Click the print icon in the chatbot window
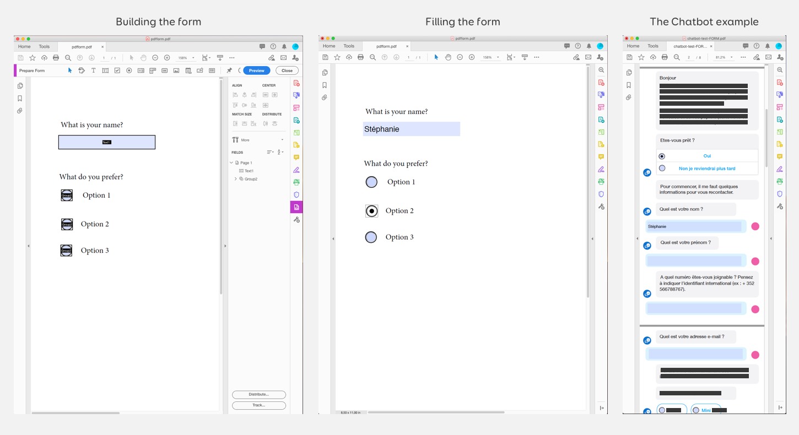The height and width of the screenshot is (435, 799). (665, 57)
